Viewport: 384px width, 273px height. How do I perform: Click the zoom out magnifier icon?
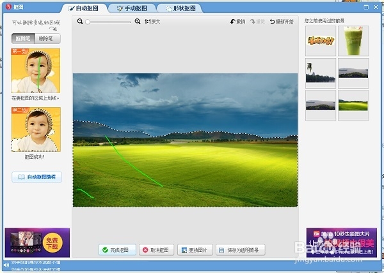pyautogui.click(x=80, y=22)
